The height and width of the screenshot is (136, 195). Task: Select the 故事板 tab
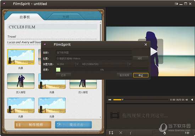25,17
